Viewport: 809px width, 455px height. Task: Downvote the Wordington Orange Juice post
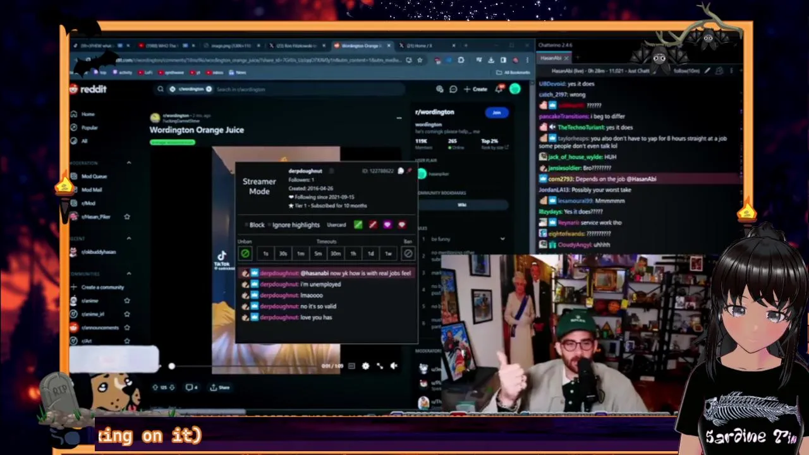[173, 387]
